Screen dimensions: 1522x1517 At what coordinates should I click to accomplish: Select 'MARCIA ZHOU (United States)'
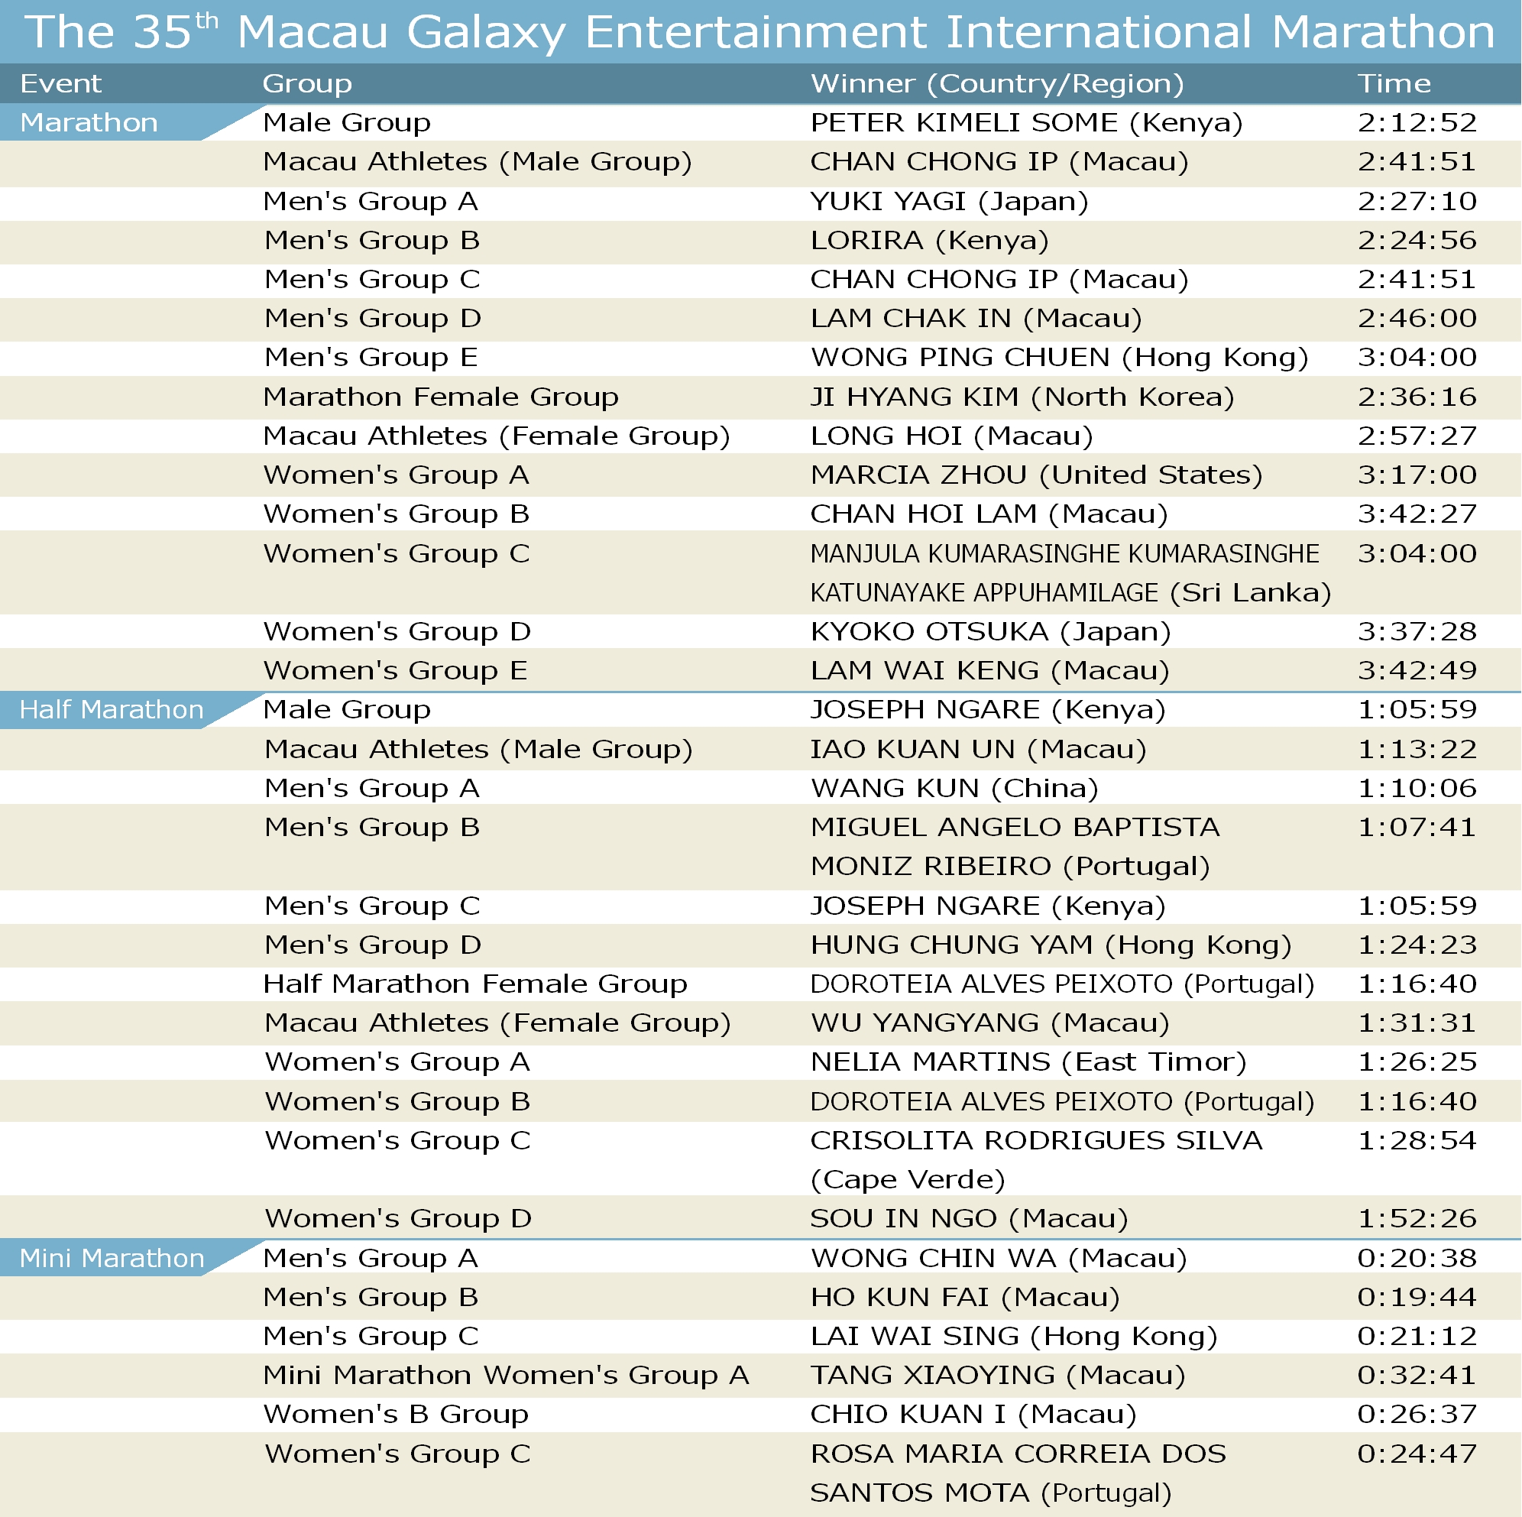click(1037, 475)
